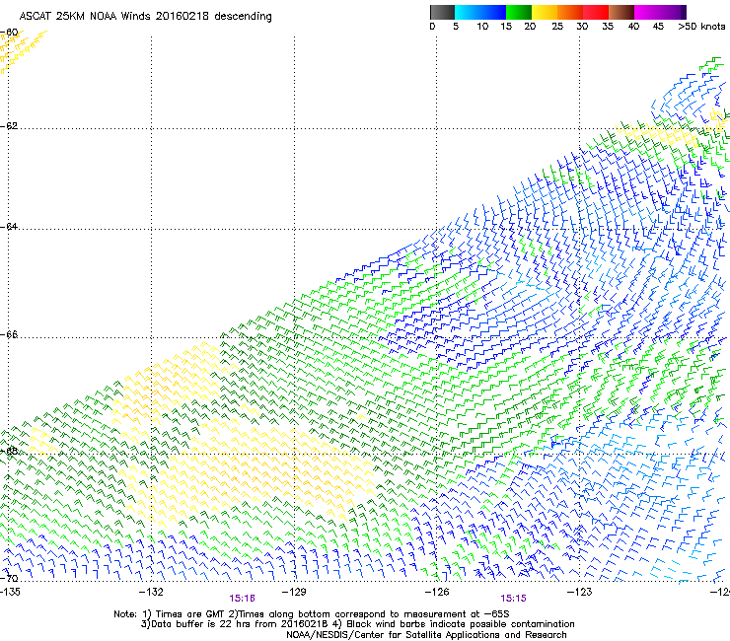Screen dimensions: 730x641
Task: Click the latitude label '-60'
Action: (9, 33)
